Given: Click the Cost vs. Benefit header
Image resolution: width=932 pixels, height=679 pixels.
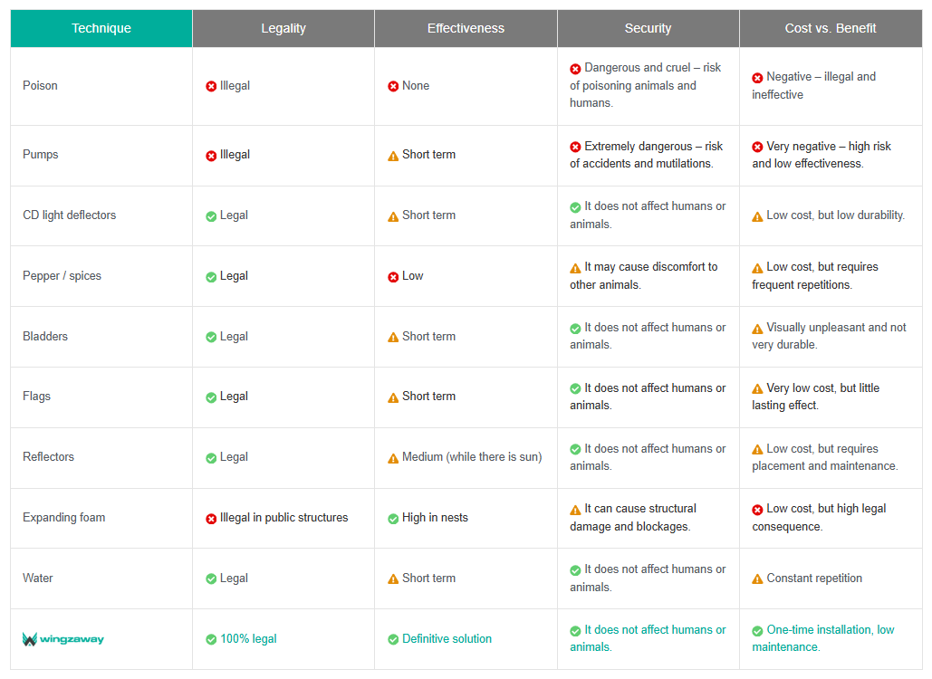Looking at the screenshot, I should pos(831,28).
